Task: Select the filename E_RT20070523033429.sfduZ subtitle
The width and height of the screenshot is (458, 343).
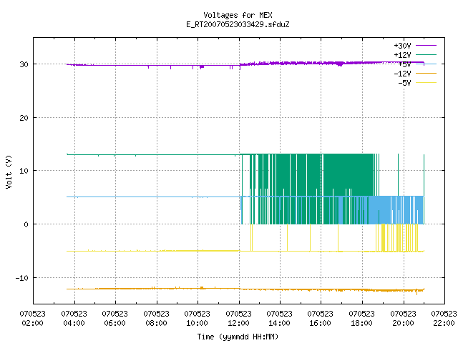Action: pyautogui.click(x=238, y=24)
